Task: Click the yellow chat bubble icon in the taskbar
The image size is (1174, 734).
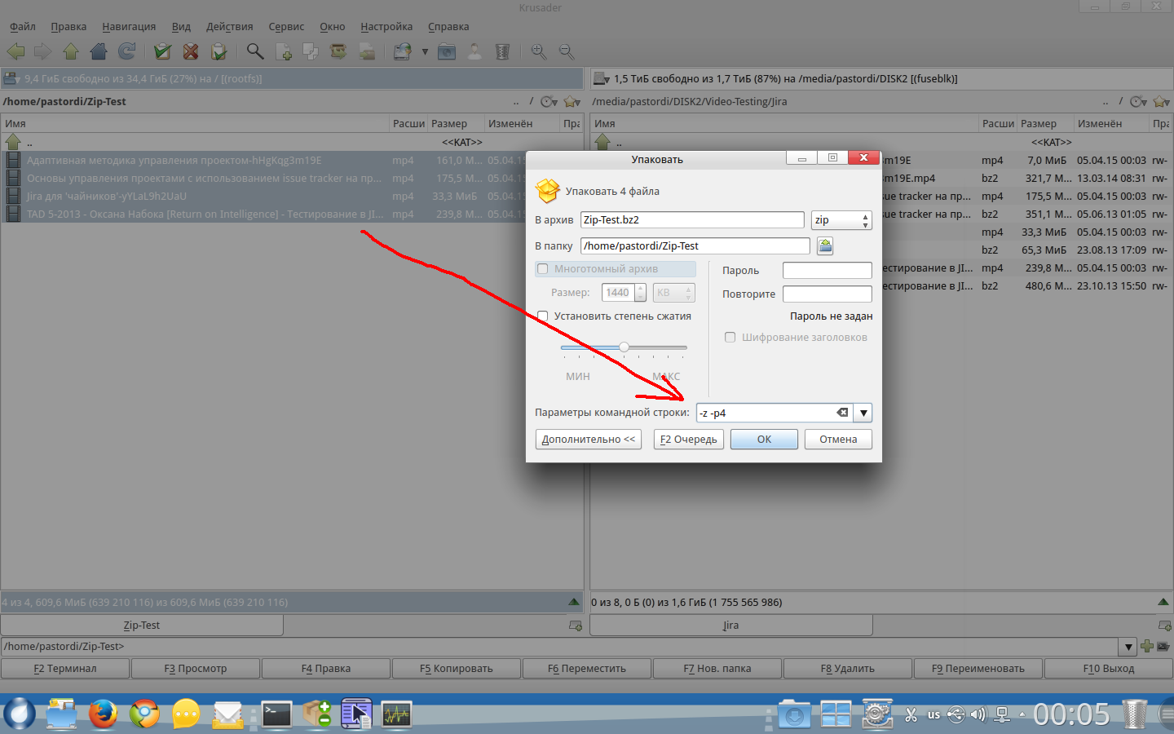Action: pos(186,714)
